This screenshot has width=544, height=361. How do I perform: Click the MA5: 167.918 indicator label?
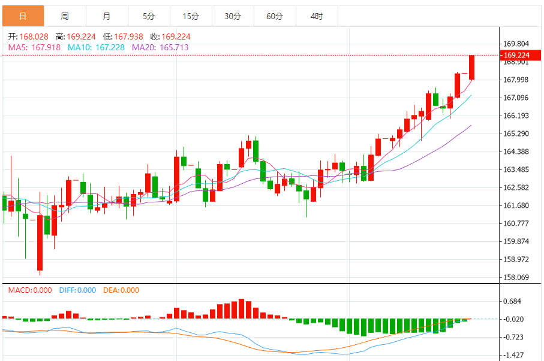coord(34,47)
